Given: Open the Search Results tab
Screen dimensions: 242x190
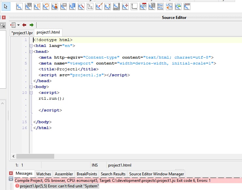Looking at the screenshot, I should coord(113,174).
